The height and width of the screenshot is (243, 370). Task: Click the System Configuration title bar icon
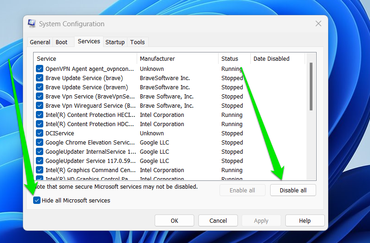coord(32,23)
